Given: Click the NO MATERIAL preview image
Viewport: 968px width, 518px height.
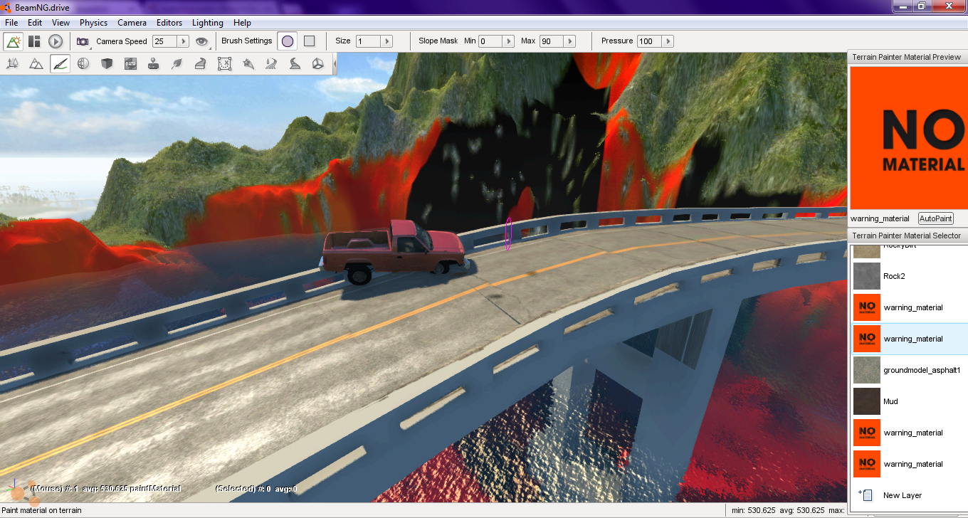Looking at the screenshot, I should click(x=908, y=139).
